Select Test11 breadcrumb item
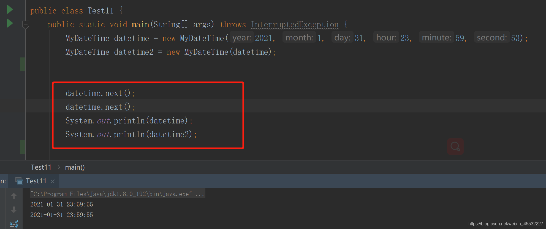Image resolution: width=546 pixels, height=229 pixels. click(41, 167)
